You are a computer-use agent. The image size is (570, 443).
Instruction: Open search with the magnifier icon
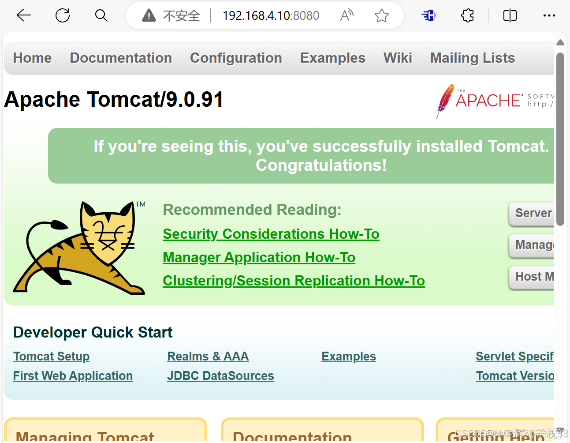(101, 15)
